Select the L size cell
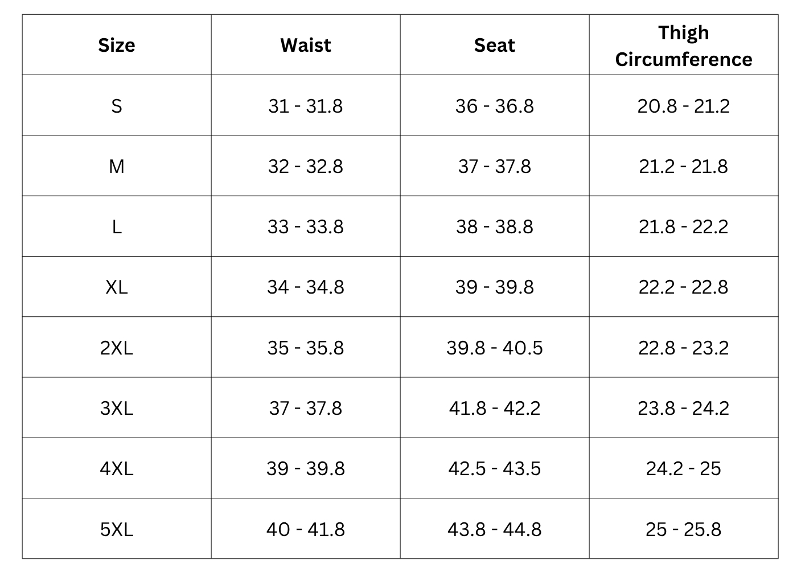Viewport: 797px width, 569px height. pos(117,226)
